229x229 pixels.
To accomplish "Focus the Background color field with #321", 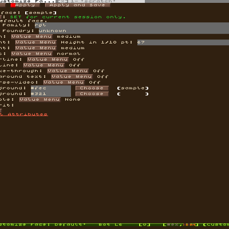I will click(51, 94).
